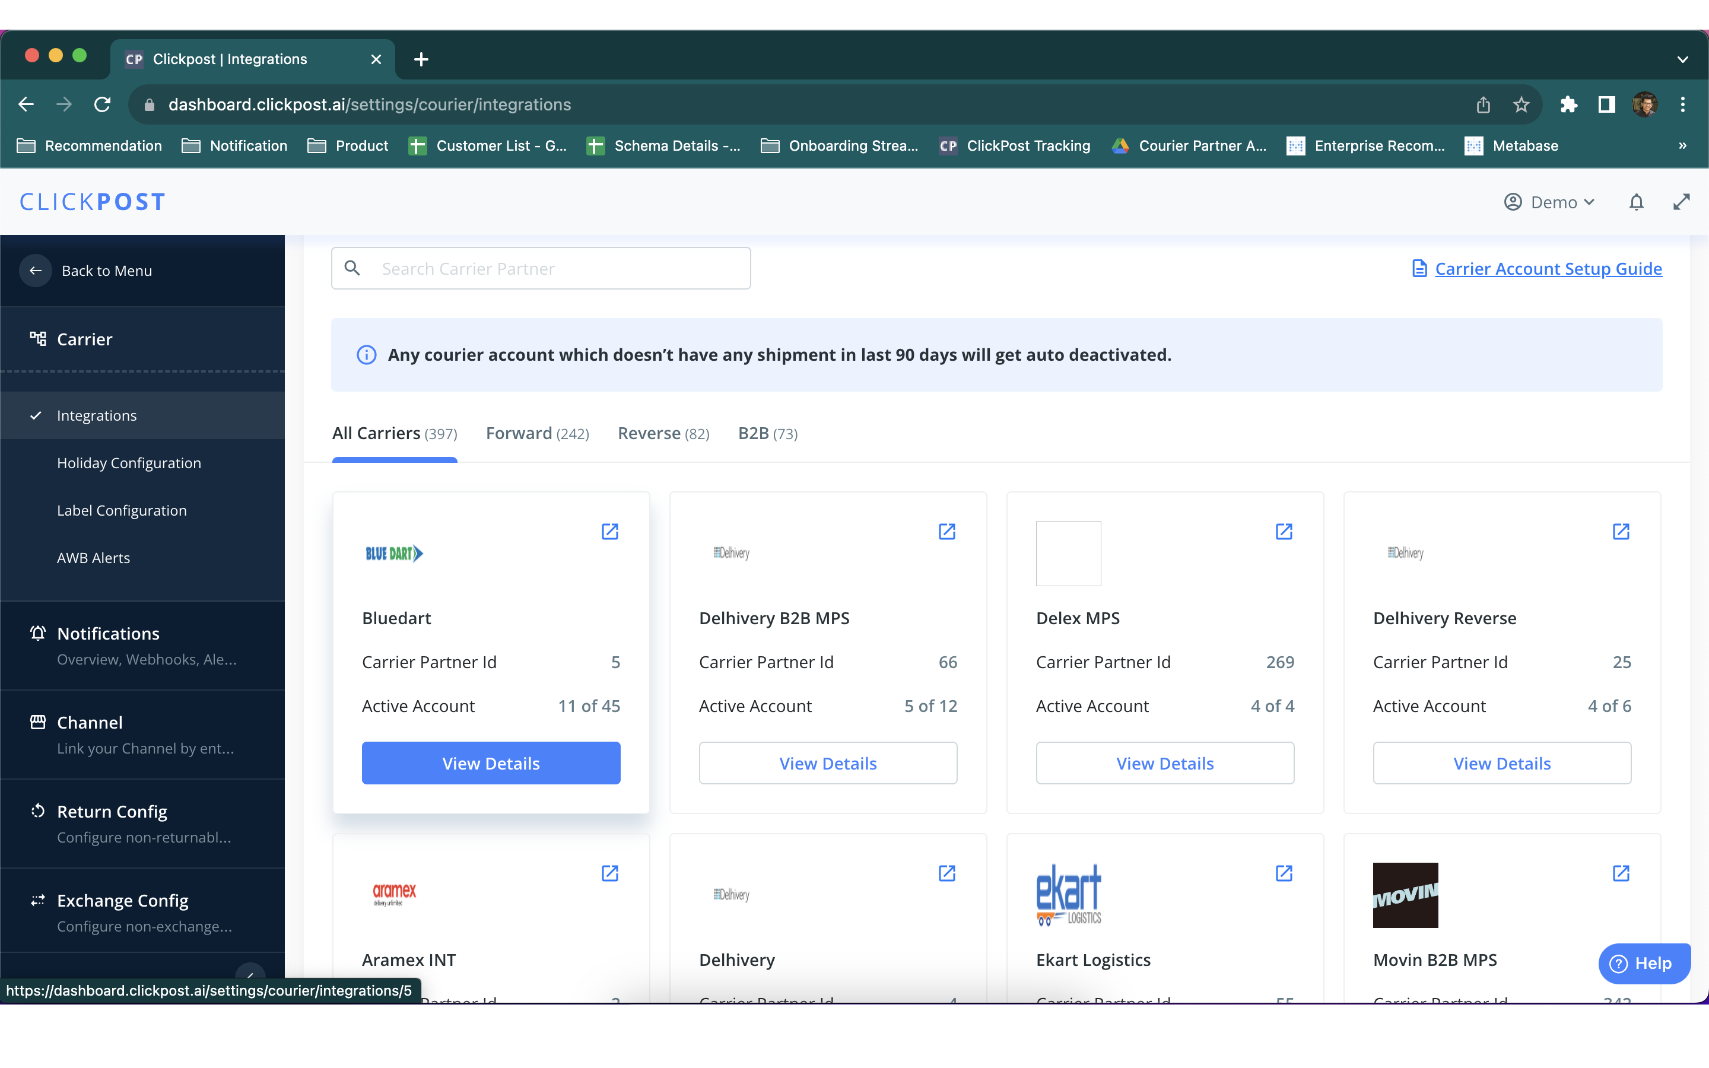
Task: Click the Chrome profile avatar
Action: (1645, 104)
